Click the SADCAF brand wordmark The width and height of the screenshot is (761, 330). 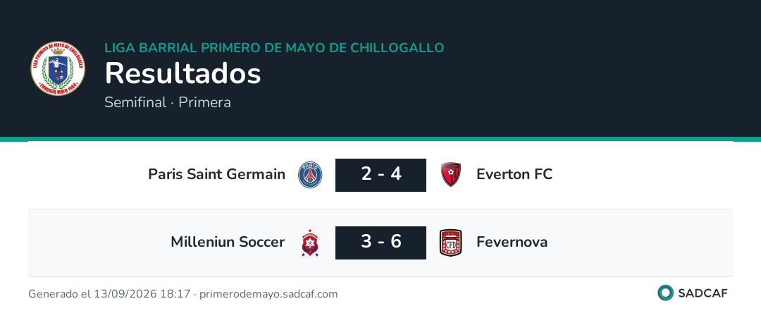[x=703, y=293]
